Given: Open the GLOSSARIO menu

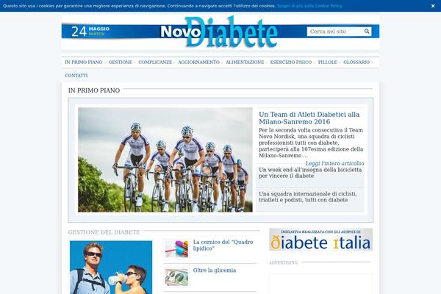Looking at the screenshot, I should point(356,62).
